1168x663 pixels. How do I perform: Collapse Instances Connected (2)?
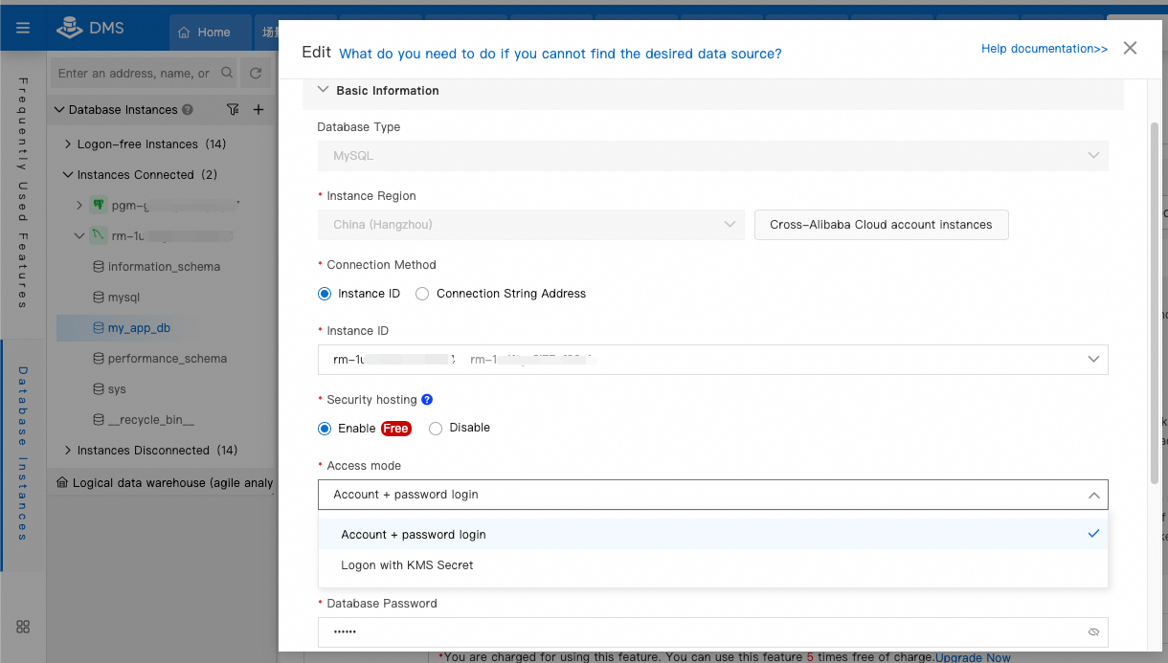pyautogui.click(x=68, y=175)
